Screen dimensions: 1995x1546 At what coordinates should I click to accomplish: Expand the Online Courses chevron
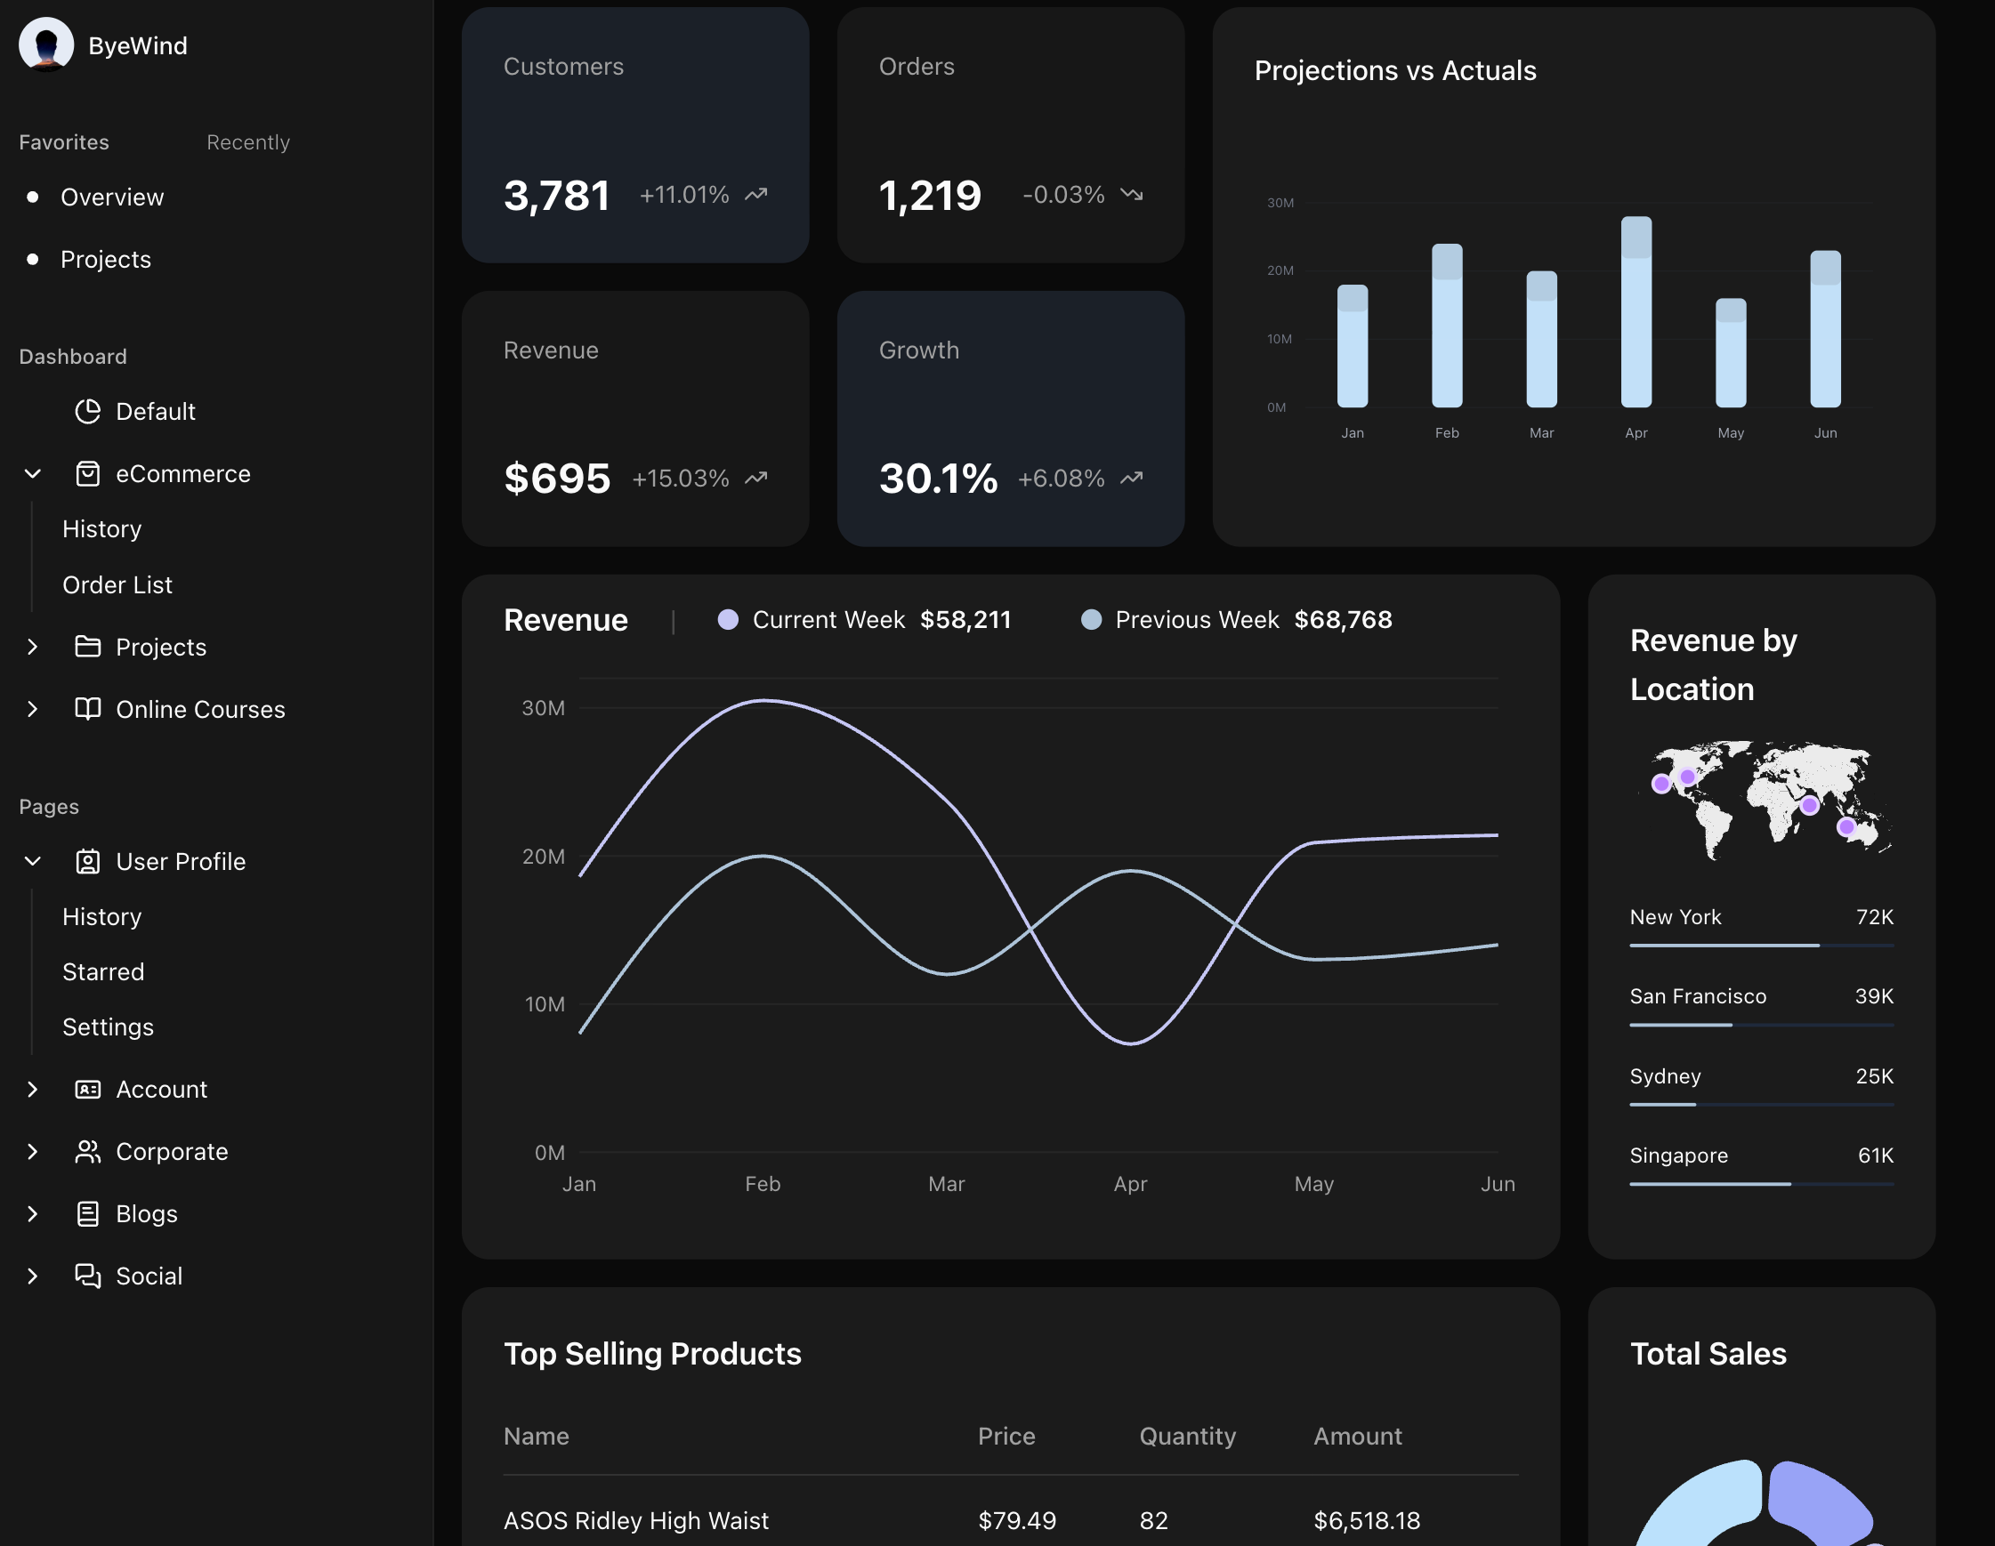tap(33, 709)
